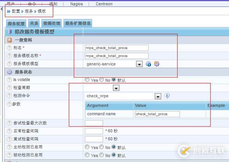Select No for Is volatile

[x=101, y=80]
